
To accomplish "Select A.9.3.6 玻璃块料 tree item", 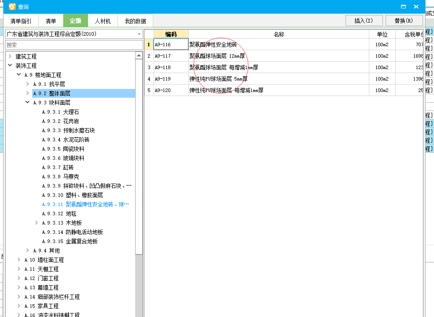I will point(63,158).
